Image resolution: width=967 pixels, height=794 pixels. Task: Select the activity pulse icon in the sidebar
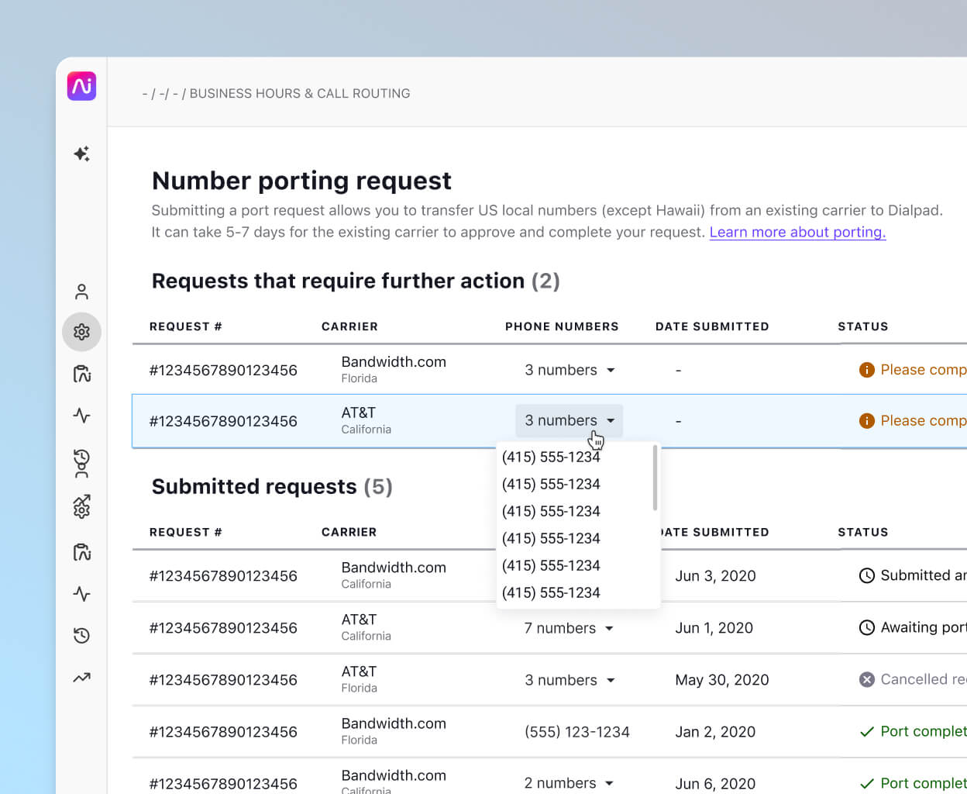(81, 416)
